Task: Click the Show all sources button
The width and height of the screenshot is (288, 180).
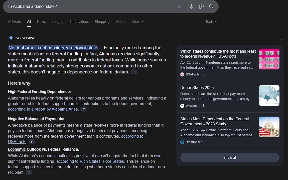Action: [x=230, y=158]
